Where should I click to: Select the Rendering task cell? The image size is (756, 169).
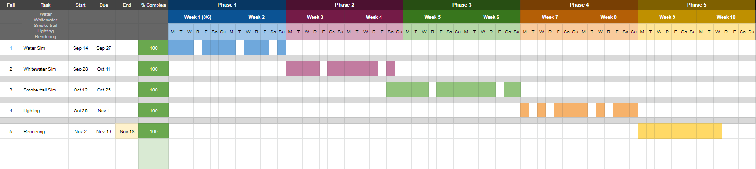pos(46,131)
